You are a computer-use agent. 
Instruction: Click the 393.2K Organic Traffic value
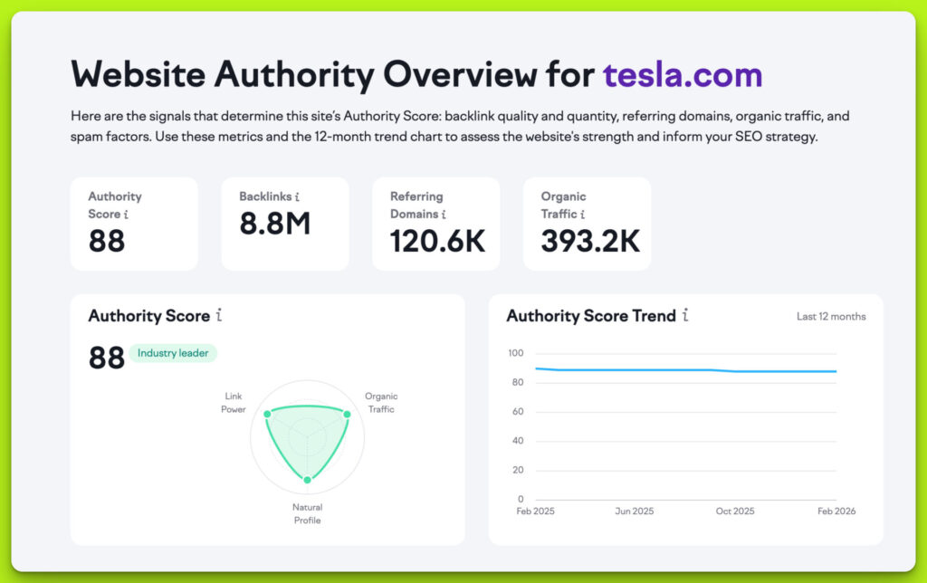[590, 242]
